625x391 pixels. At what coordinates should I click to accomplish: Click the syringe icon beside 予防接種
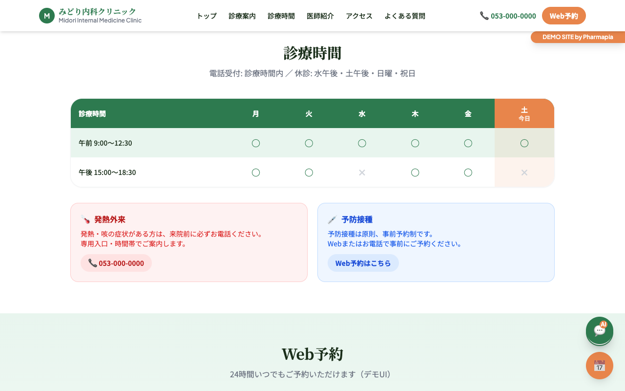coord(333,219)
